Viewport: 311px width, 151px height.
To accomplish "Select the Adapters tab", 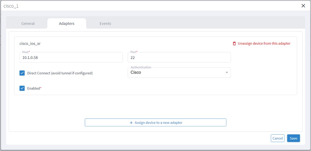I will tap(67, 24).
